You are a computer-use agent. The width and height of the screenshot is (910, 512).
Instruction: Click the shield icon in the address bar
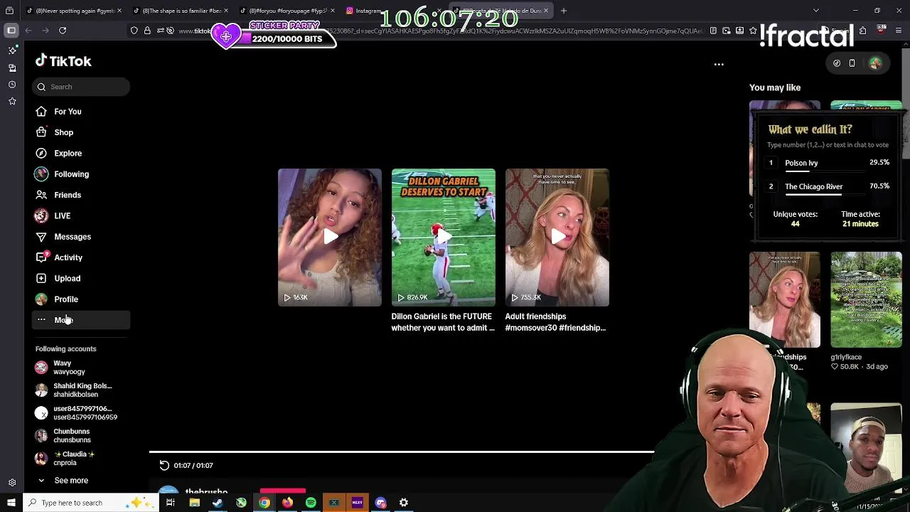(134, 31)
